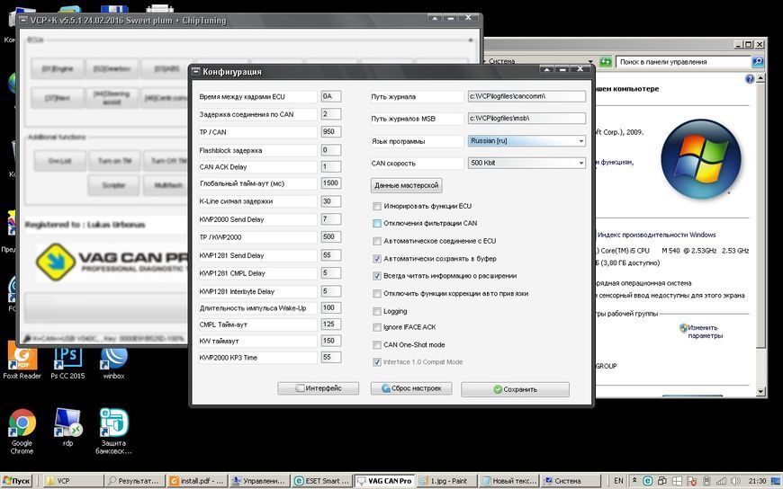Switch to Результат… taskbar item

(135, 481)
